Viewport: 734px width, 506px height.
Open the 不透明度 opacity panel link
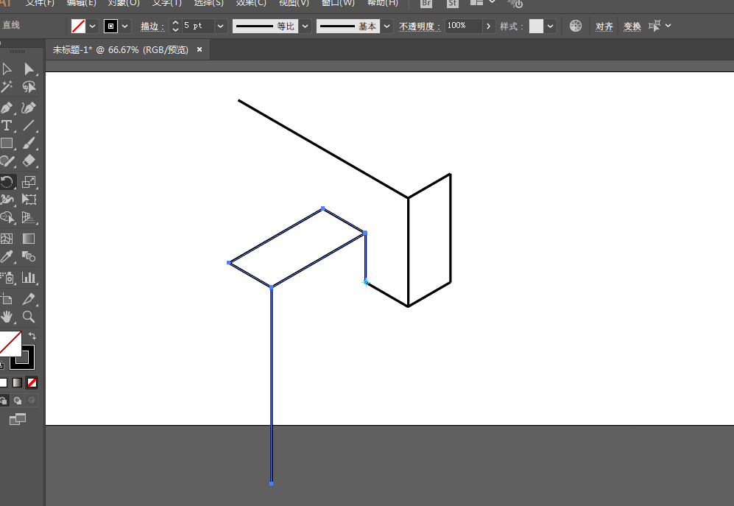point(420,27)
